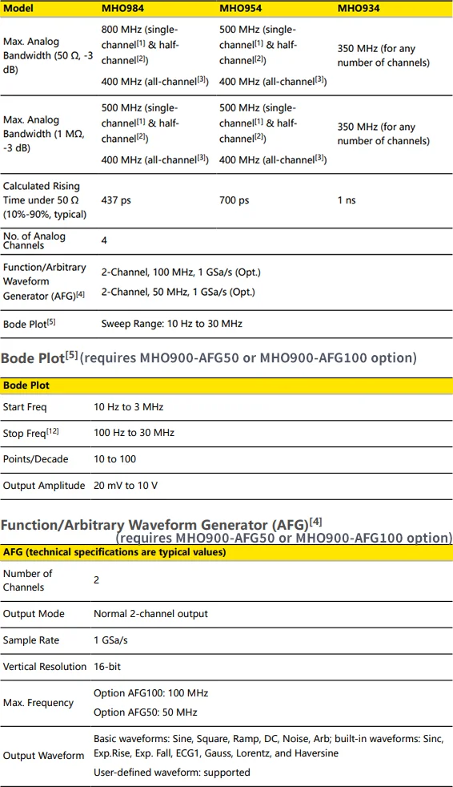This screenshot has width=453, height=787.
Task: Click the Start Freq row label
Action: [x=25, y=407]
